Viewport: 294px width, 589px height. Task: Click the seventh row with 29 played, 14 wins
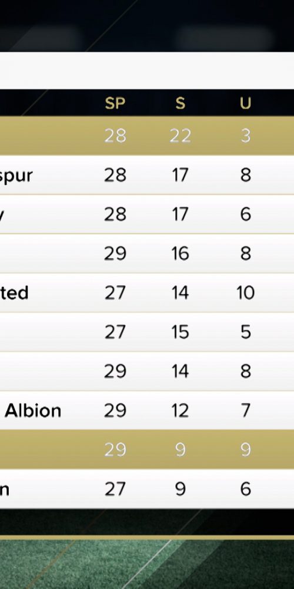click(147, 371)
